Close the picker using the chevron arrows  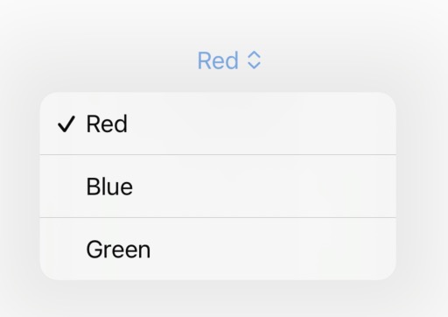coord(254,60)
